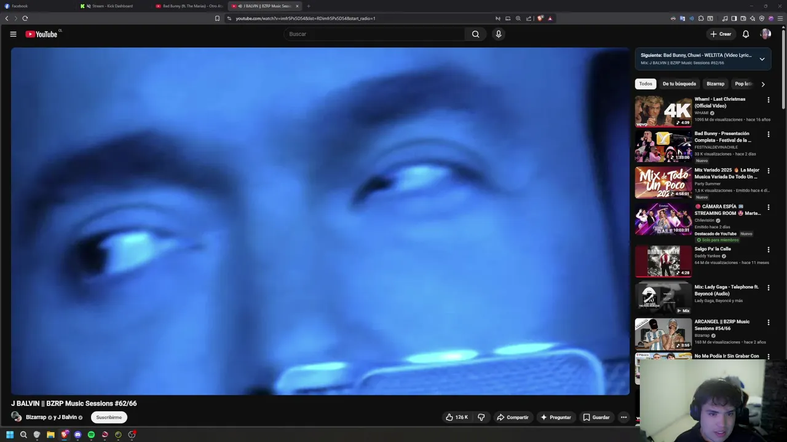The height and width of the screenshot is (442, 787).
Task: Open the account avatar menu
Action: [765, 34]
